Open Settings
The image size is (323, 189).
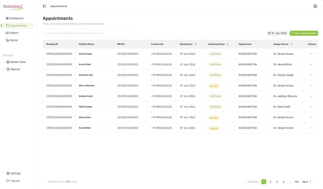14,173
